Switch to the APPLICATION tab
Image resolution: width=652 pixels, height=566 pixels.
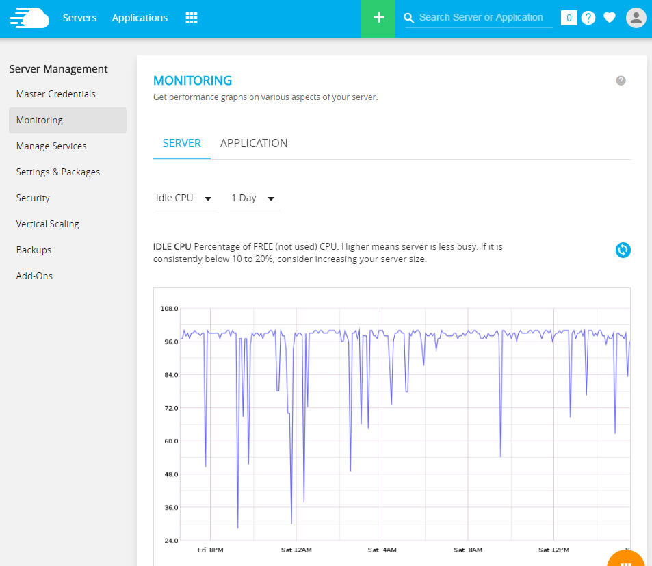click(254, 144)
